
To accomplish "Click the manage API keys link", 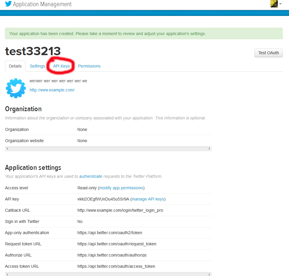I will point(148,199).
